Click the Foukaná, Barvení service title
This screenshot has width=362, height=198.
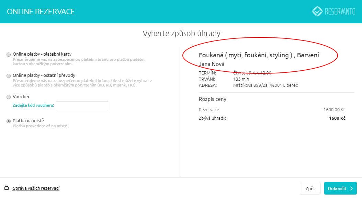click(x=259, y=55)
